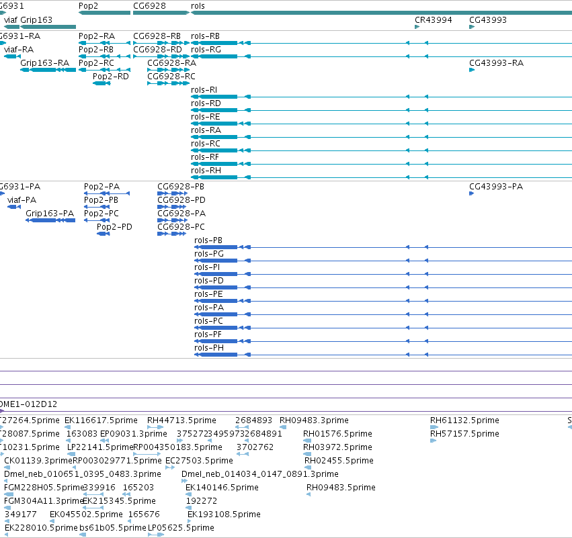The image size is (572, 538).
Task: Click the CG6928-RD transcript label
Action: click(157, 49)
